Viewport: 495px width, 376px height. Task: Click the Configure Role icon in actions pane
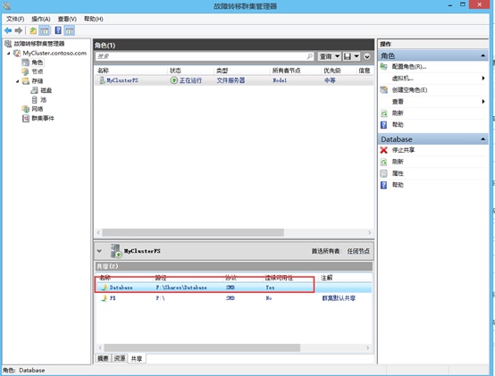pyautogui.click(x=383, y=67)
